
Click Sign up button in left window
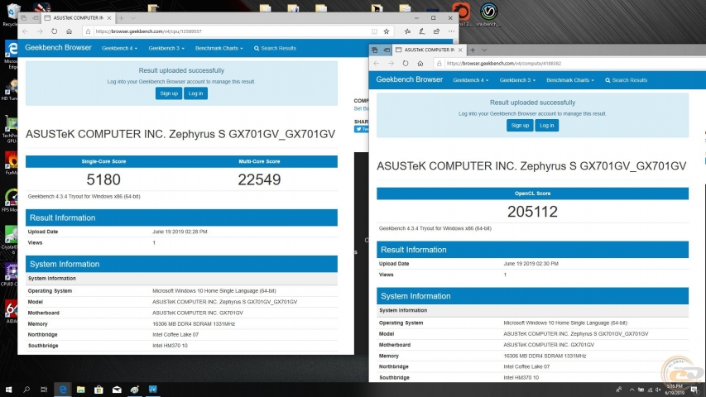click(169, 93)
